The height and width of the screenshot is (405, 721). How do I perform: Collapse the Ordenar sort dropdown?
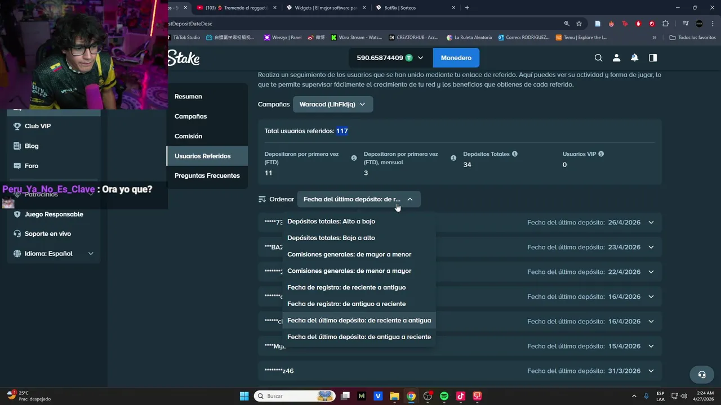coord(359,199)
